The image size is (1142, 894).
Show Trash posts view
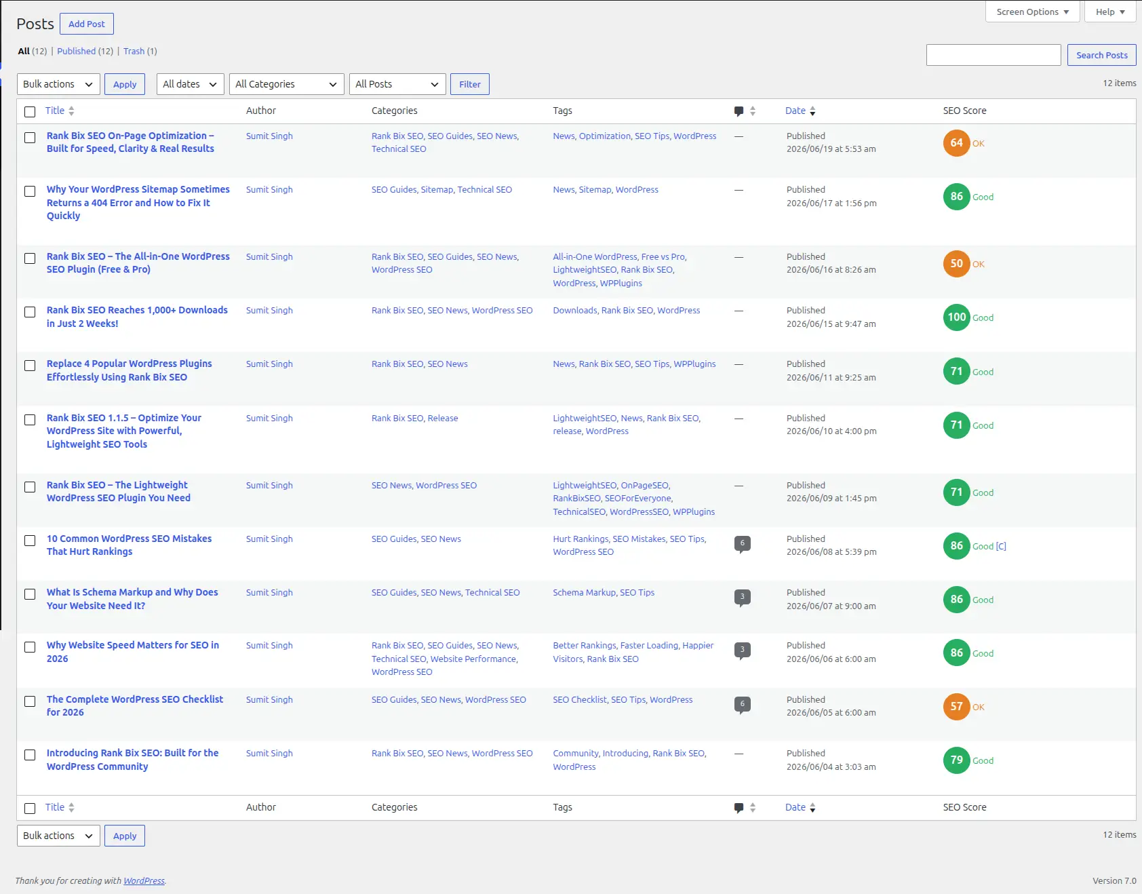134,51
